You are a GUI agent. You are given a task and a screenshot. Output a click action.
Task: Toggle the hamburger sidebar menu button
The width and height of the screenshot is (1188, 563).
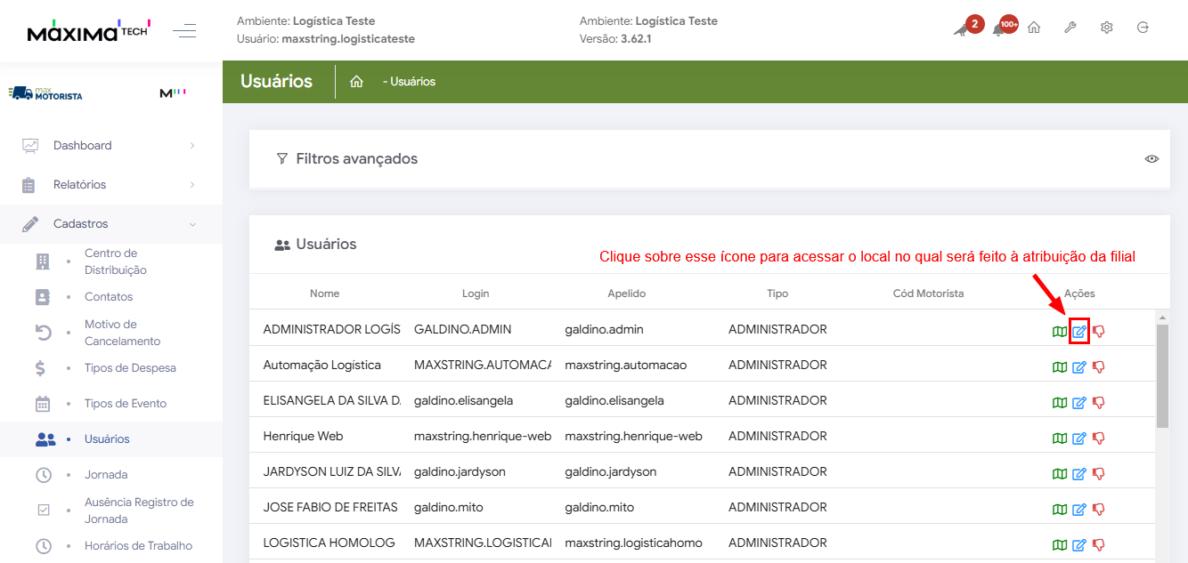point(184,31)
